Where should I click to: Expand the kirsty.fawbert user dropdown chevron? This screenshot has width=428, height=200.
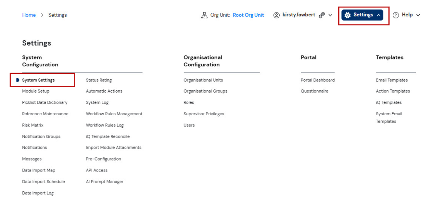click(330, 15)
